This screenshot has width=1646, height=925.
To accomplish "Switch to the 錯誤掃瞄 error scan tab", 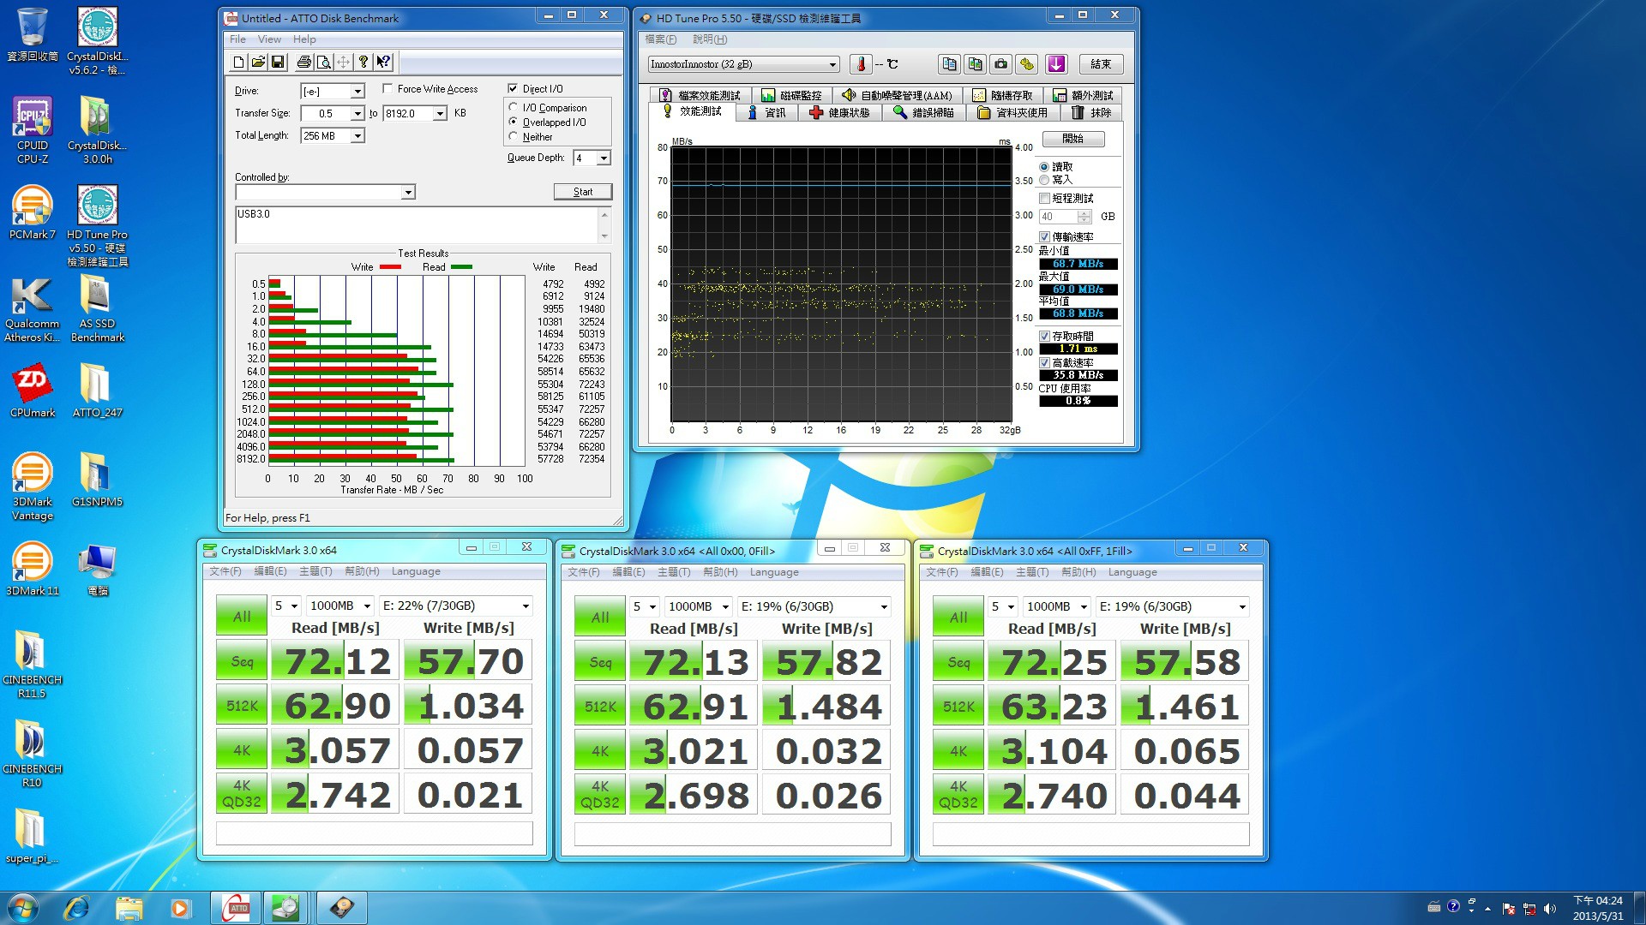I will pos(923,112).
